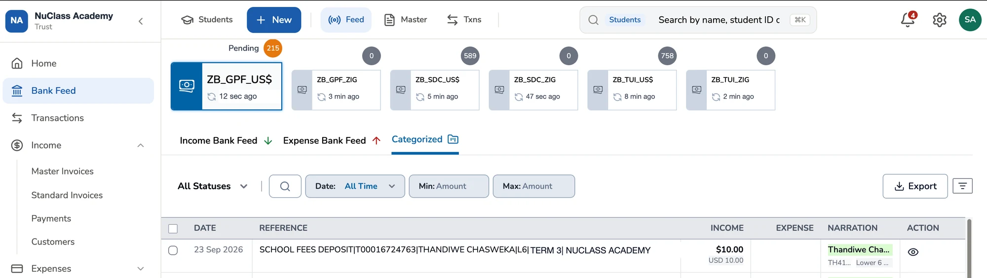987x278 pixels.
Task: Open Master Invoices in sidebar
Action: click(62, 172)
